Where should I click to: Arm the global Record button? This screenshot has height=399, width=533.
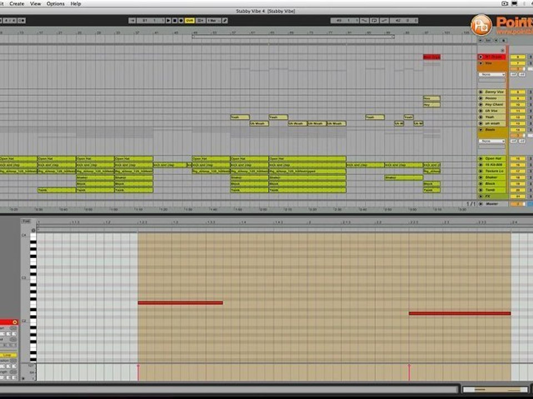tap(181, 21)
